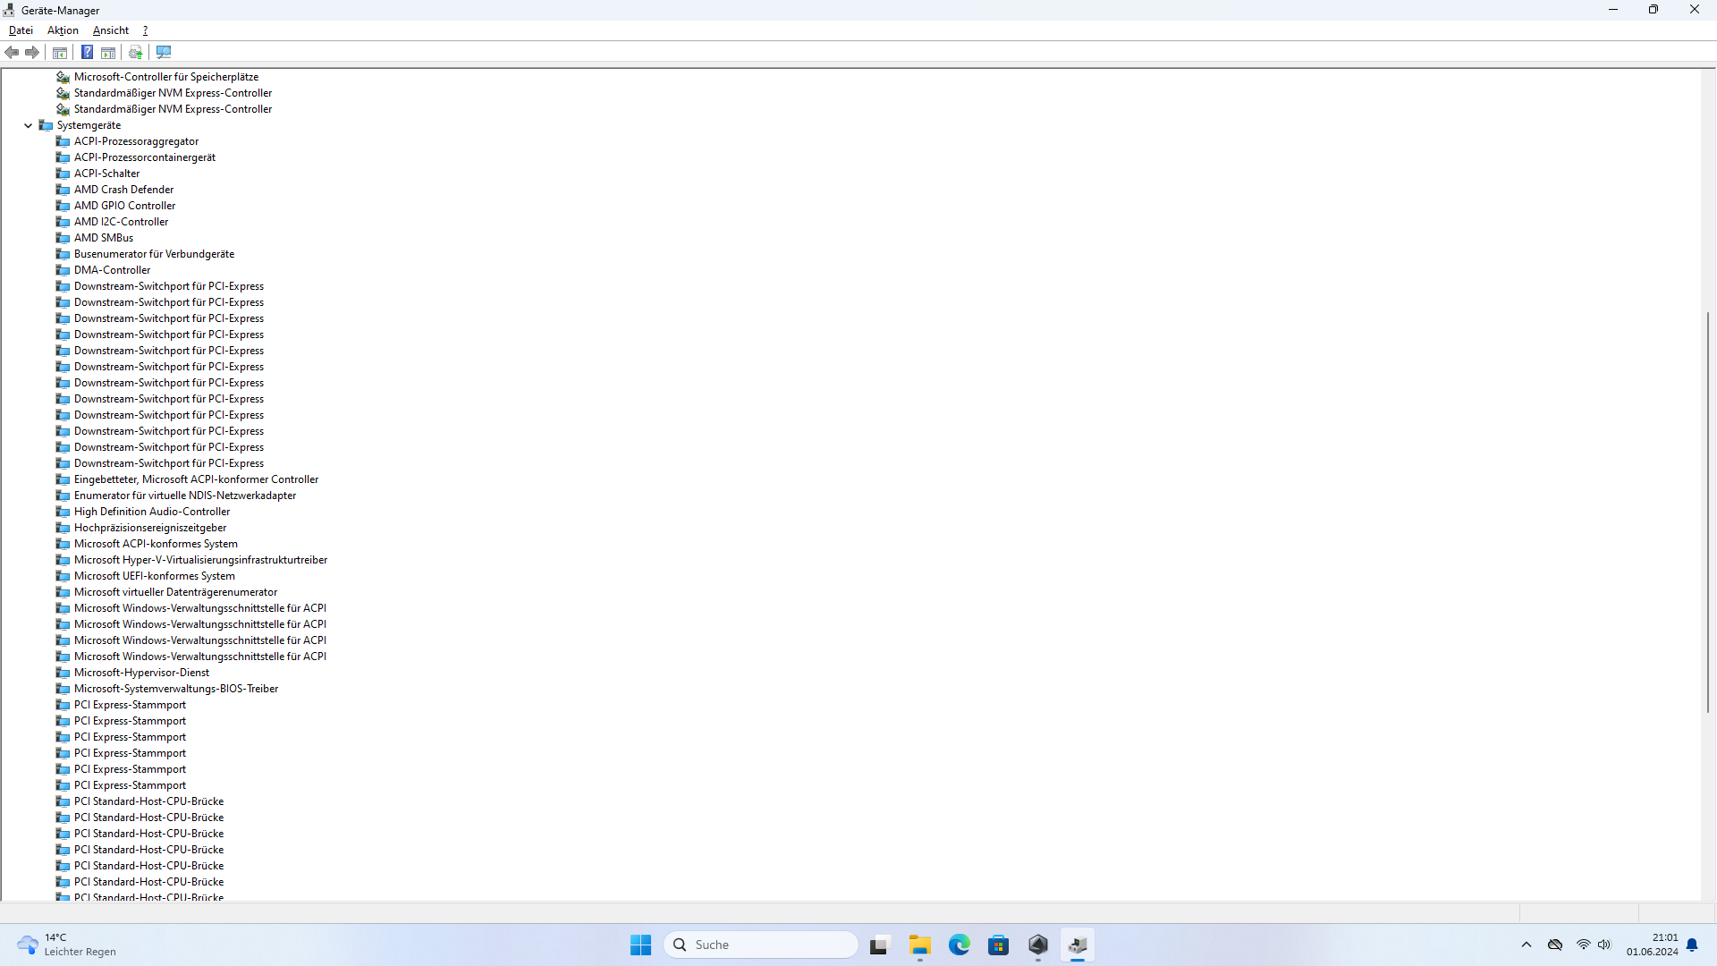
Task: Click the Forward arrow toolbar icon
Action: click(x=32, y=53)
